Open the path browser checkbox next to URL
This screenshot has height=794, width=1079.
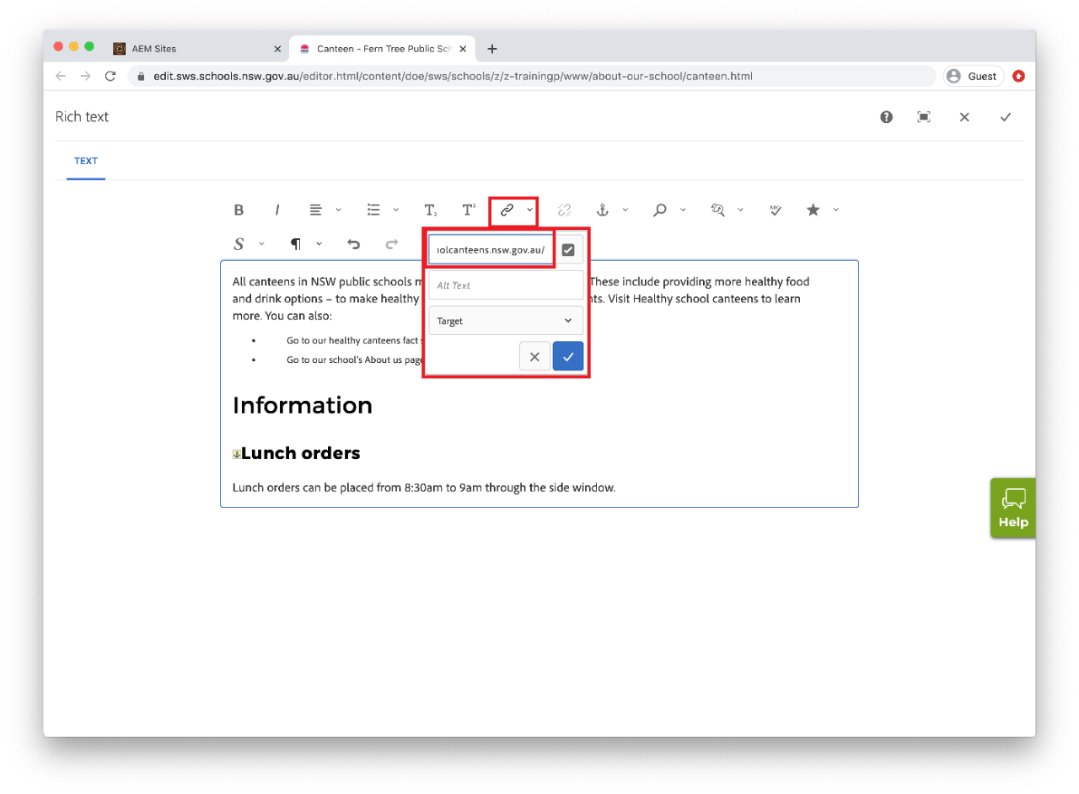coord(568,250)
